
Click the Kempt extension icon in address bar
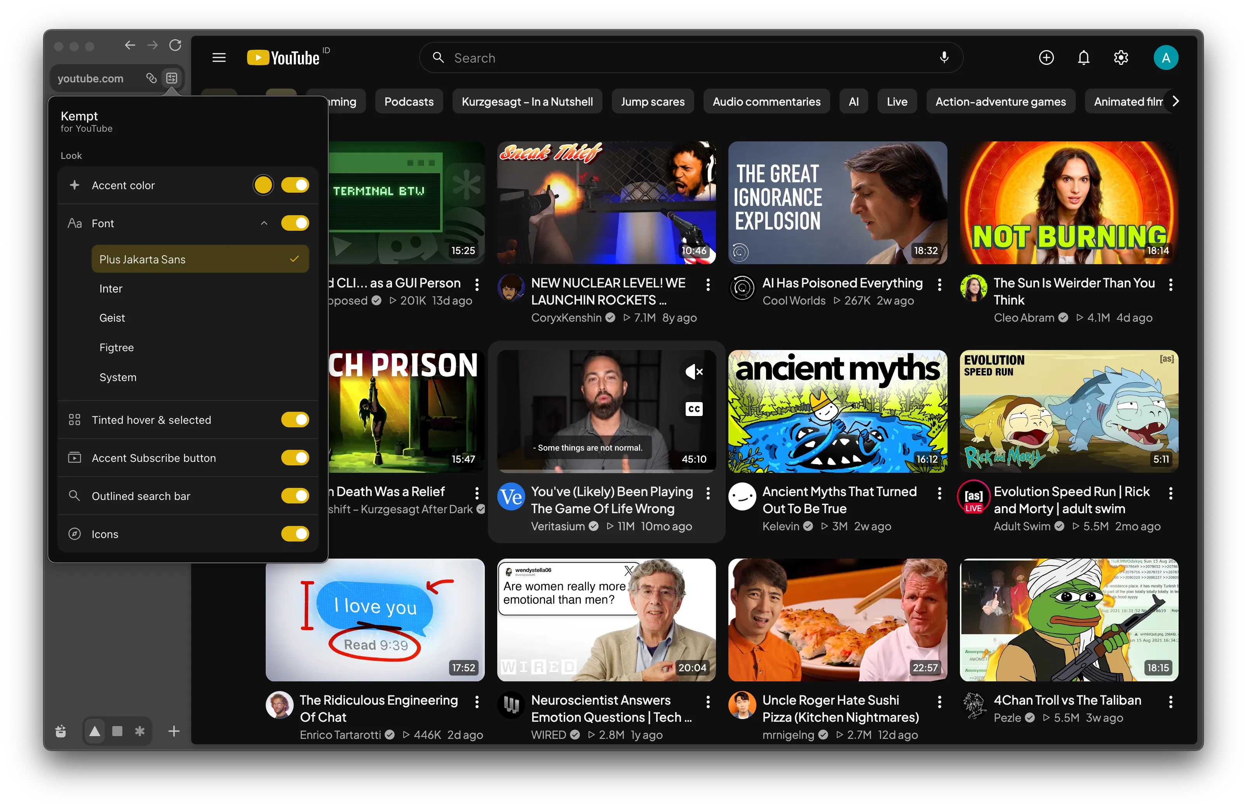pyautogui.click(x=171, y=78)
